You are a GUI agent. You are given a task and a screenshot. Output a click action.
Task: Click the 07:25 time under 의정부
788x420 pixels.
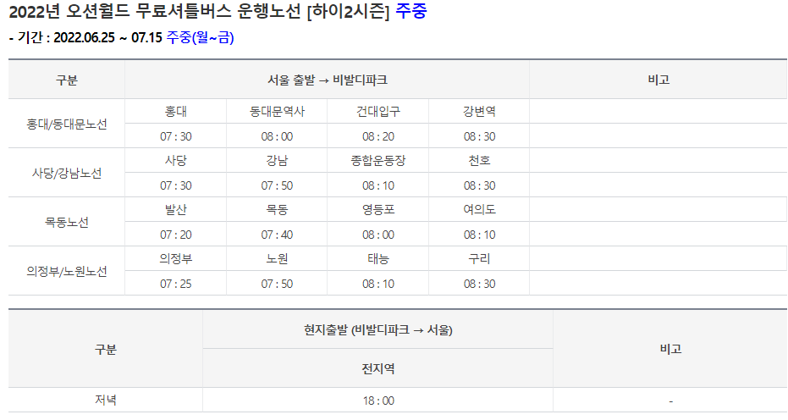point(176,285)
